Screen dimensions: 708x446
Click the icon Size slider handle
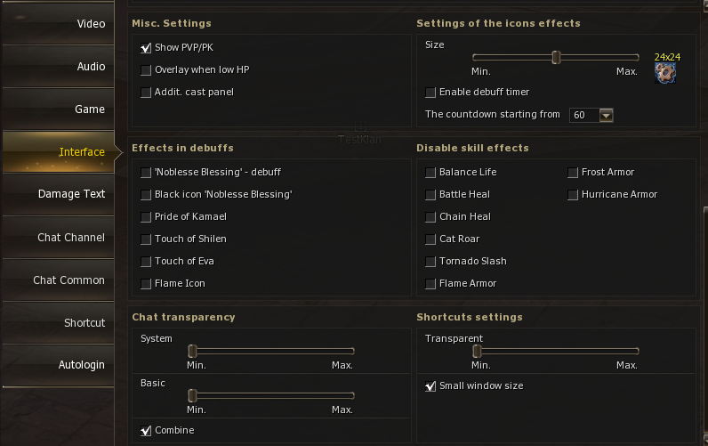point(556,57)
